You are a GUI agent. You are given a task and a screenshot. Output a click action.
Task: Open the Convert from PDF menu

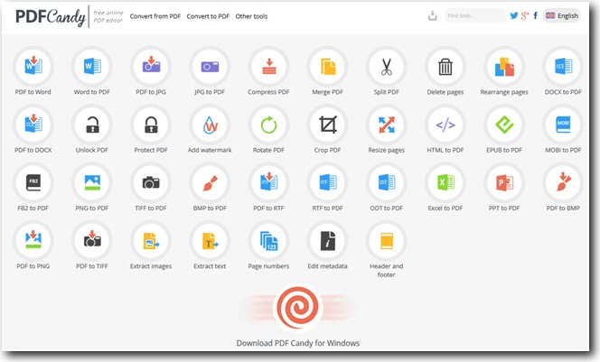155,16
